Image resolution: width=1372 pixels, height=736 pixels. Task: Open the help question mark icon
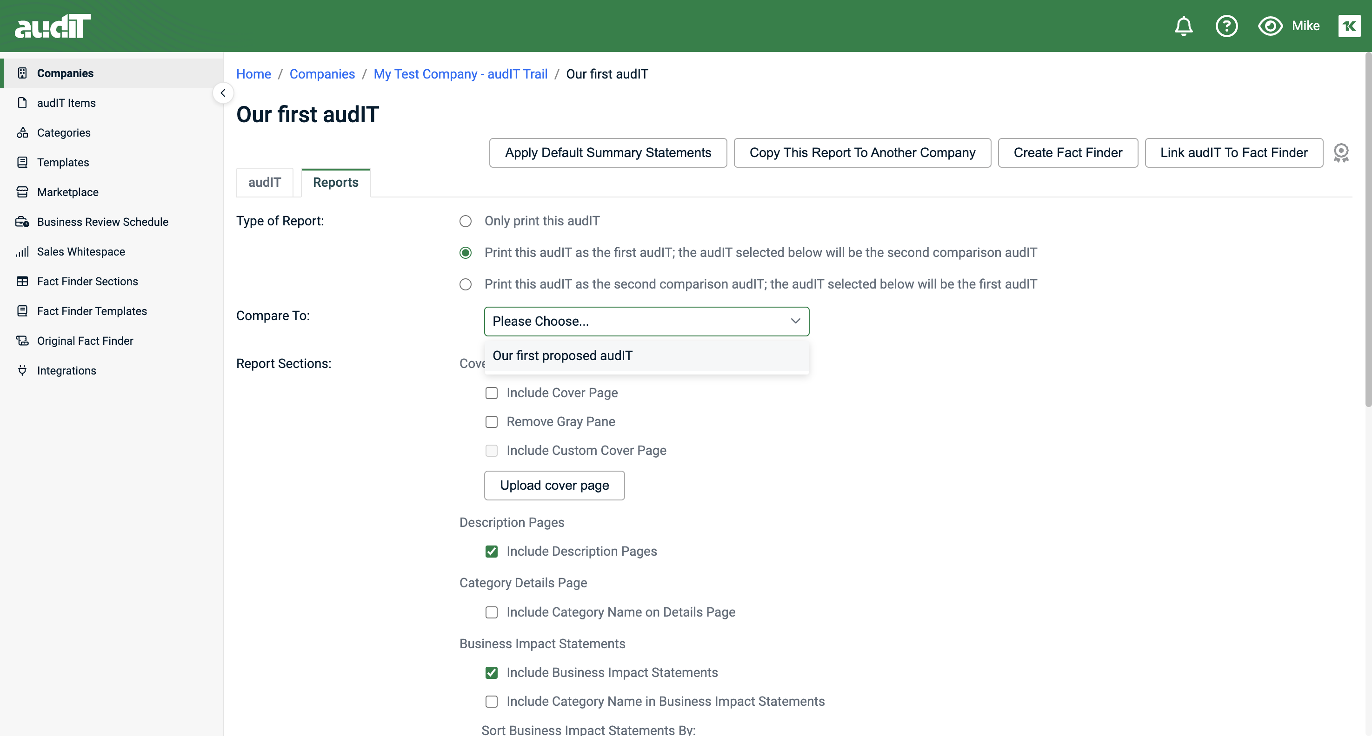[1226, 26]
